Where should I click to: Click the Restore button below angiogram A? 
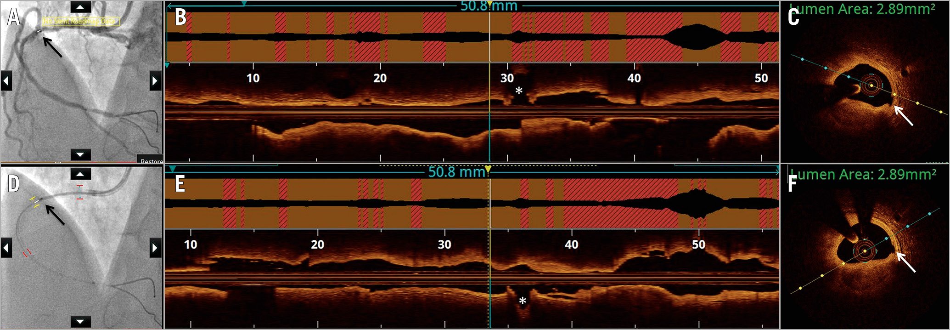(x=151, y=160)
